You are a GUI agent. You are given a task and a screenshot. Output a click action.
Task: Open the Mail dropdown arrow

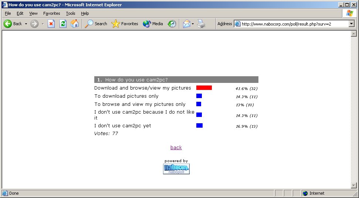click(x=193, y=24)
